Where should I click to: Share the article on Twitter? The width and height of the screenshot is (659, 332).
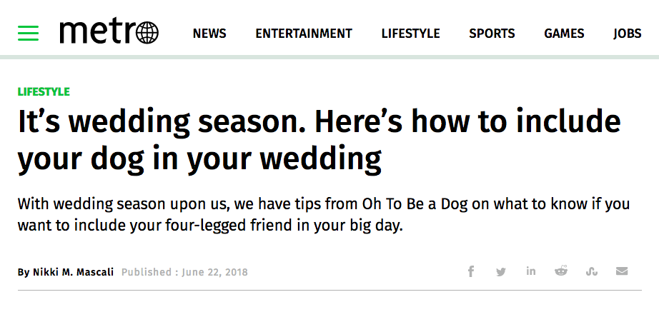pos(500,272)
